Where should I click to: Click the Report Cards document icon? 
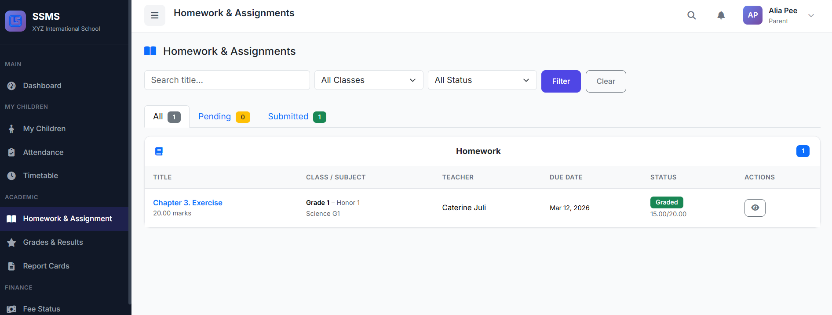click(12, 266)
